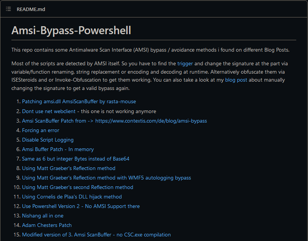Open the contextis.com amsi-bypass URL

pyautogui.click(x=151, y=121)
